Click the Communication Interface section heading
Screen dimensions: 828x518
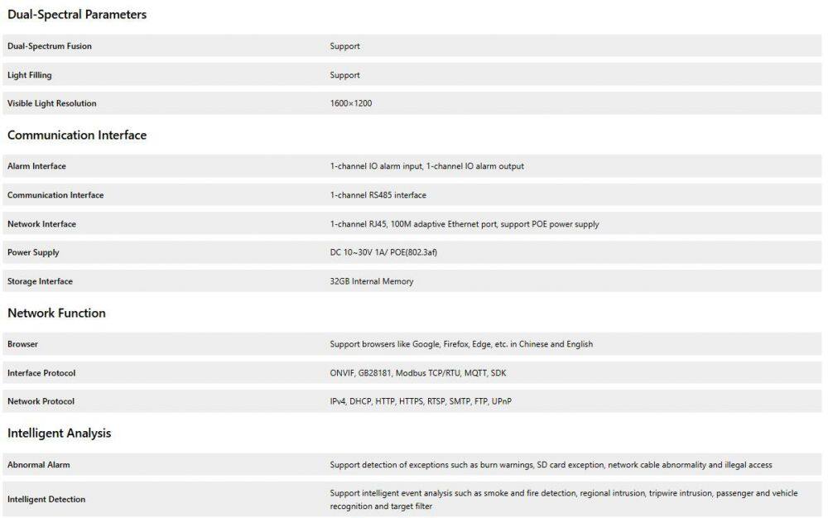point(77,135)
